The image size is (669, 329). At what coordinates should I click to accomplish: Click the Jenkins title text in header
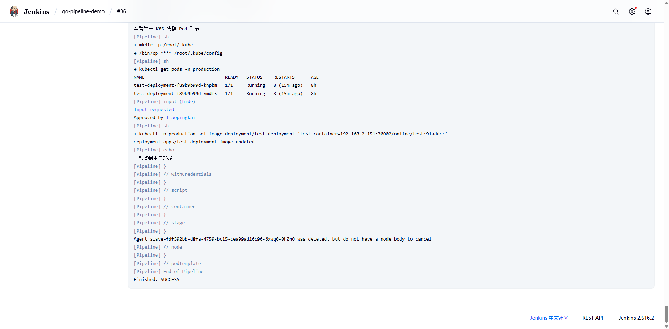37,11
